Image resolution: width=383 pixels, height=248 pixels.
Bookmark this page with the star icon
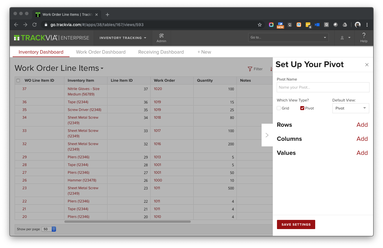point(260,25)
